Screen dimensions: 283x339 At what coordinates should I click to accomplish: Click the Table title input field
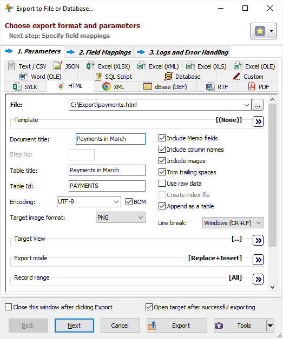click(107, 171)
